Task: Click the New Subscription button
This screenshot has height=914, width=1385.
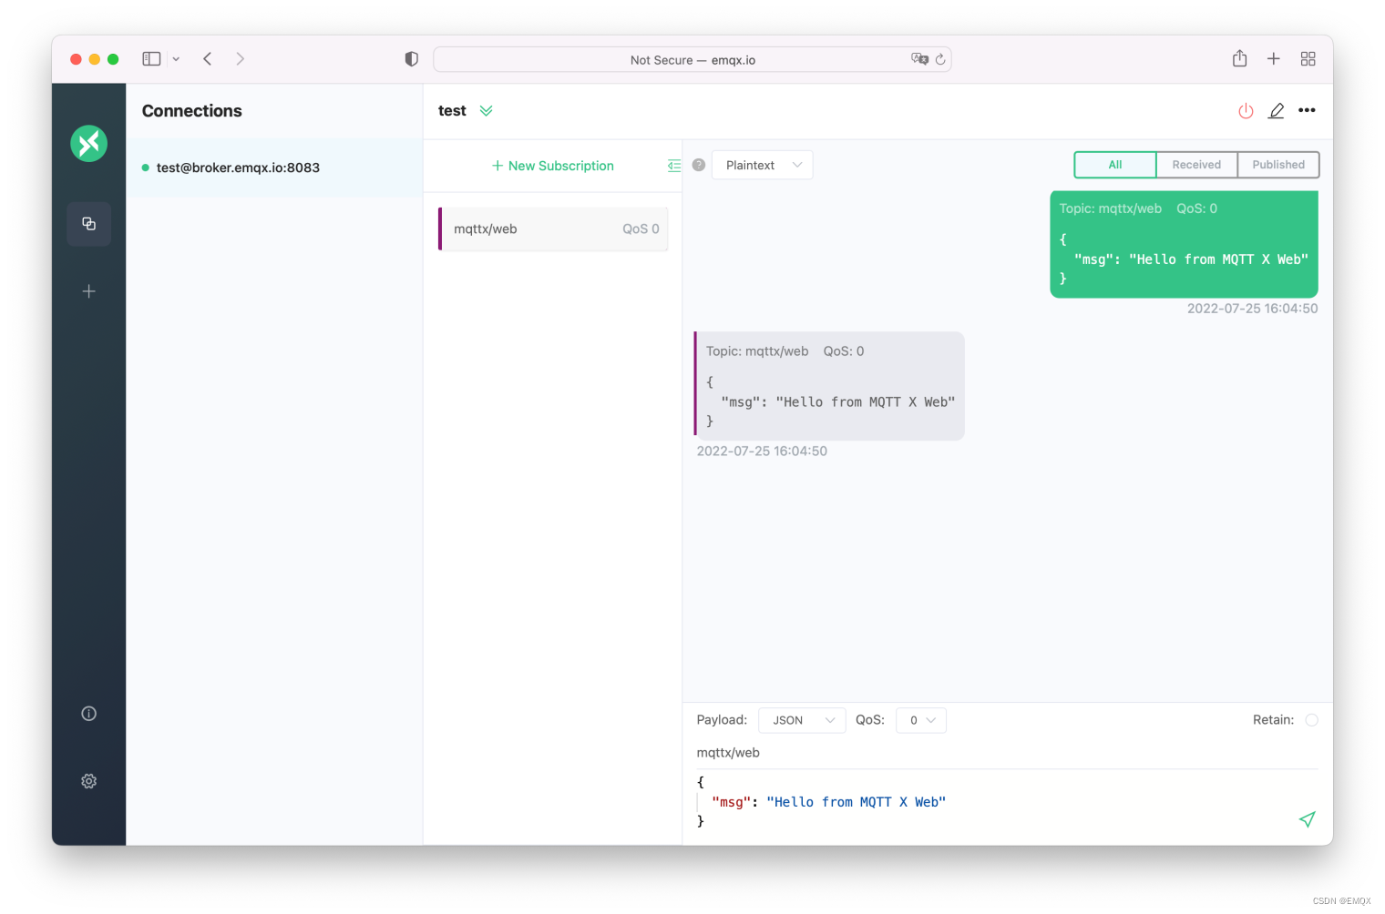Action: (x=552, y=166)
